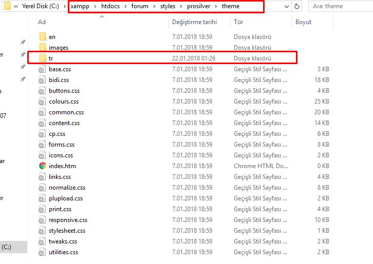Image resolution: width=373 pixels, height=264 pixels.
Task: Select the colours.css file name
Action: pyautogui.click(x=64, y=101)
